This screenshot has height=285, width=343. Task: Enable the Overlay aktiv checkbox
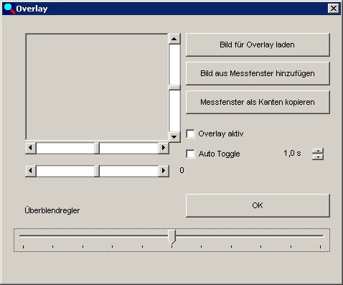click(x=190, y=134)
